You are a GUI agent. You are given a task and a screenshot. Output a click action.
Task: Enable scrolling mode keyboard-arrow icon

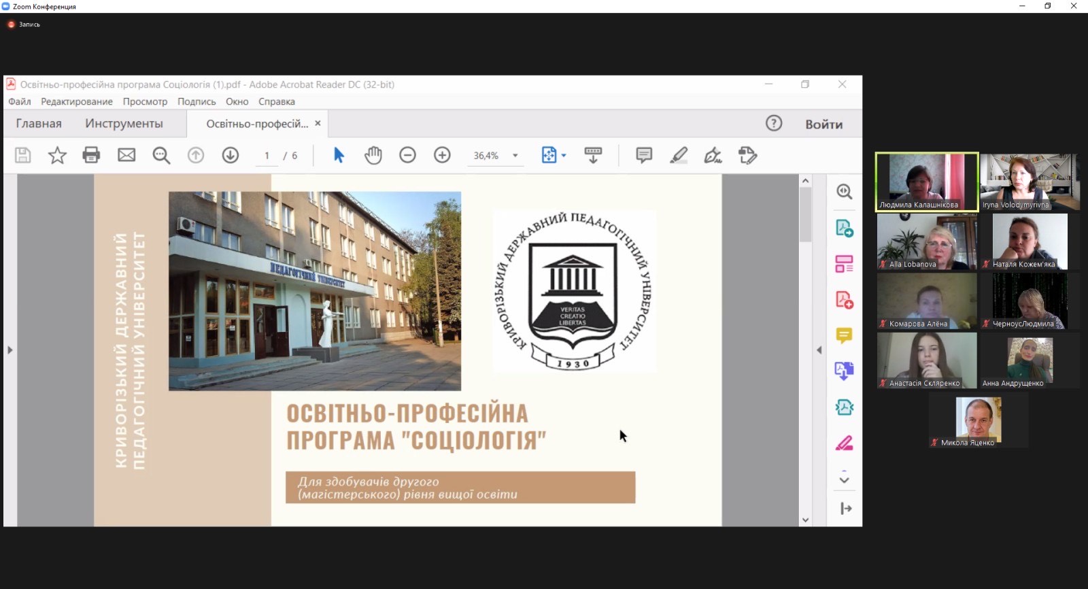(x=593, y=155)
